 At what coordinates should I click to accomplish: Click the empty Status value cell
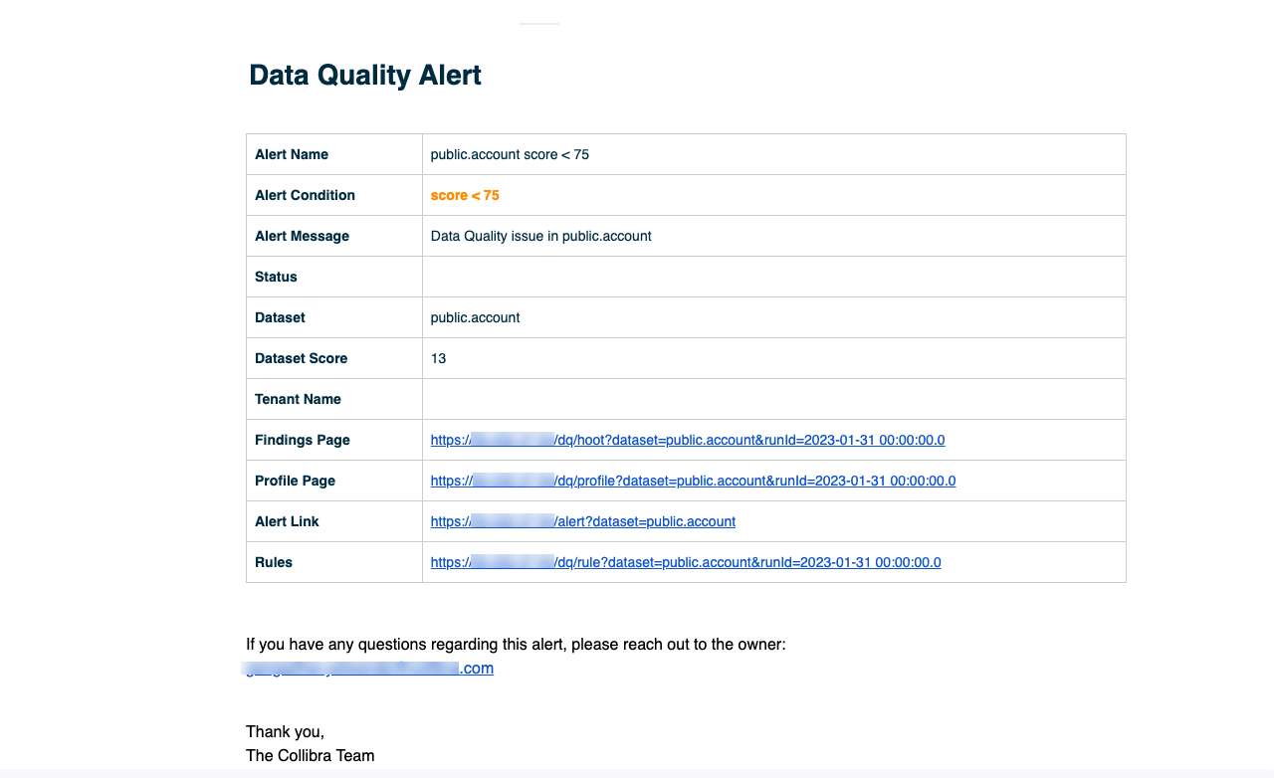tap(773, 277)
